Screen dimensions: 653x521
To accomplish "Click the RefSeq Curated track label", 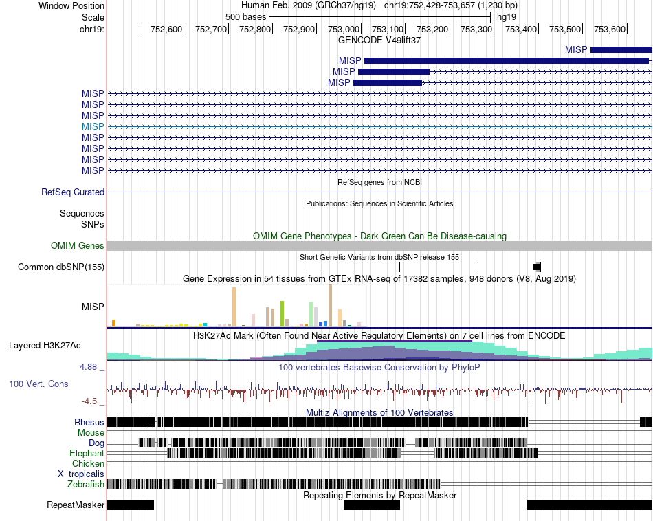I will tap(72, 192).
